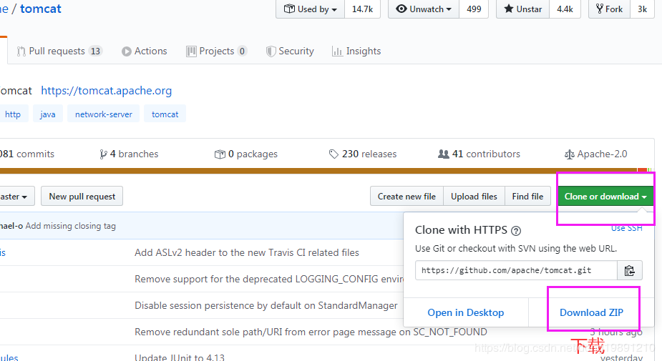Click the 14.7k used-by count

362,9
